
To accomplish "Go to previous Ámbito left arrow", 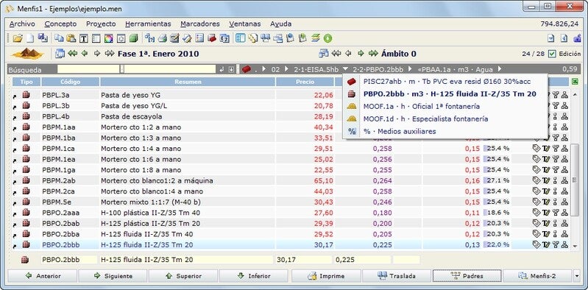I will [x=348, y=54].
